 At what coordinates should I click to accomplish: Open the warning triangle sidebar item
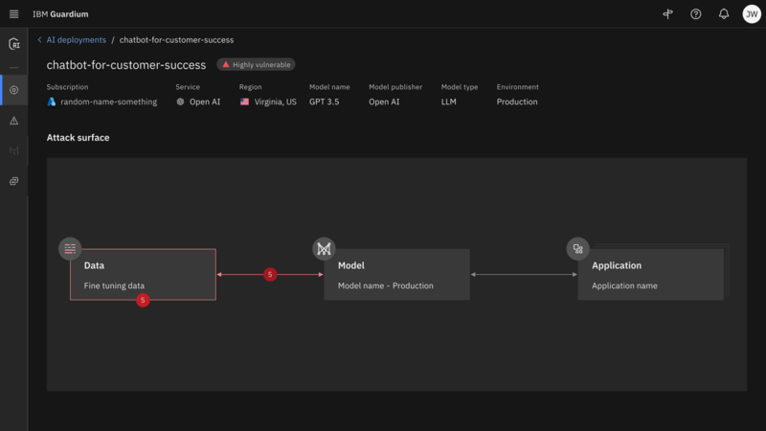tap(13, 121)
